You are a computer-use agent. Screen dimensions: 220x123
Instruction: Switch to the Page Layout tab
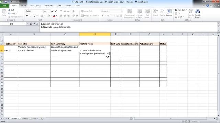click(35, 6)
